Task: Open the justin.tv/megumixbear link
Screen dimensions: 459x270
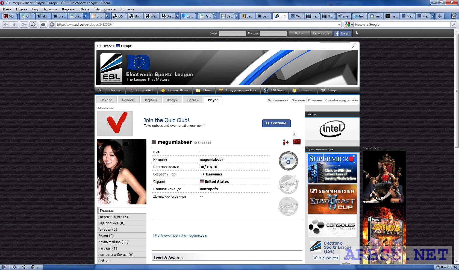Action: [180, 236]
